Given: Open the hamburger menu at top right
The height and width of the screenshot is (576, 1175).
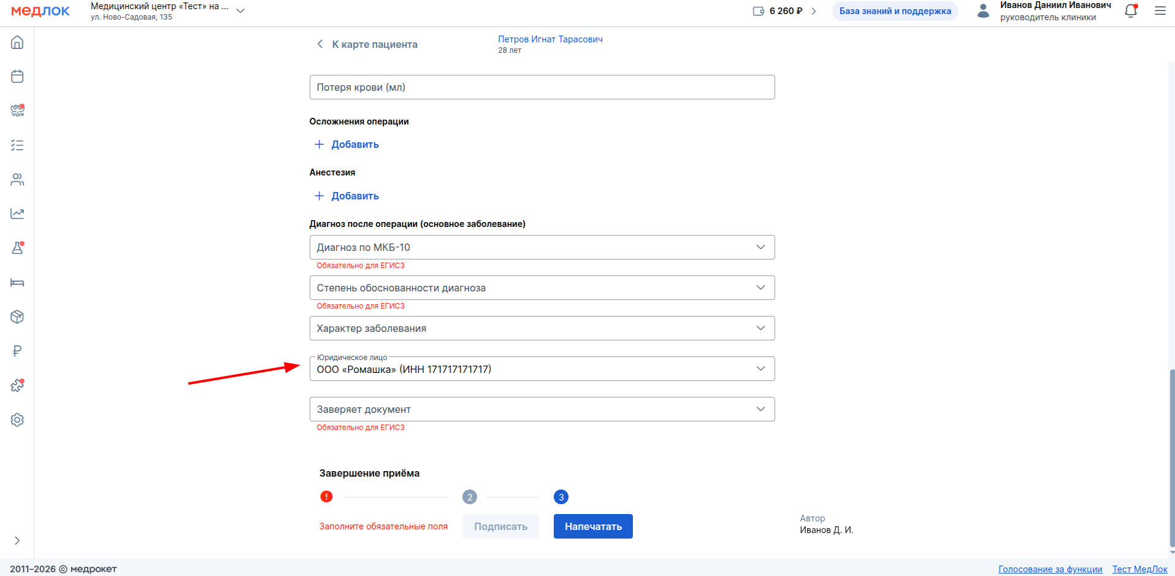Looking at the screenshot, I should click(x=1160, y=11).
